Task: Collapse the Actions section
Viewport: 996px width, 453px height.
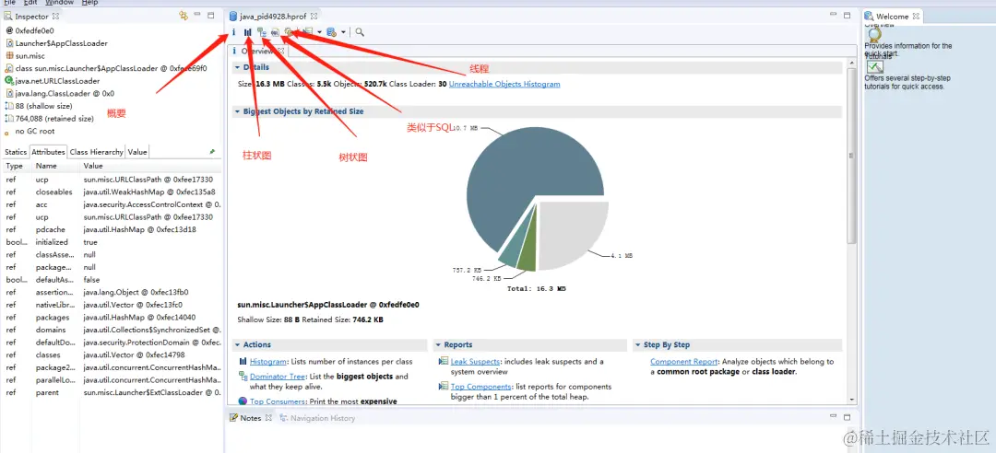Action: pyautogui.click(x=238, y=345)
